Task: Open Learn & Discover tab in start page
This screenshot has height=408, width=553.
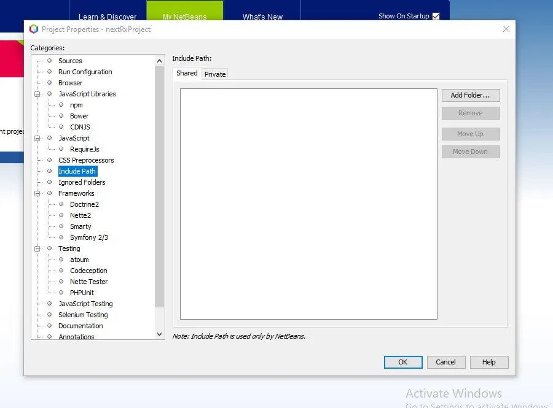Action: 108,17
